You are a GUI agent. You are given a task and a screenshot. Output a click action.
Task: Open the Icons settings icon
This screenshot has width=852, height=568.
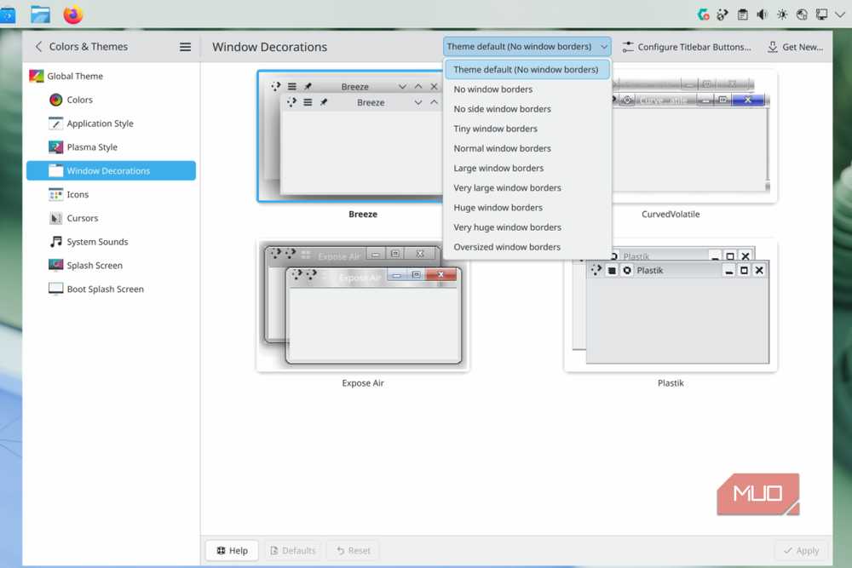click(x=56, y=194)
